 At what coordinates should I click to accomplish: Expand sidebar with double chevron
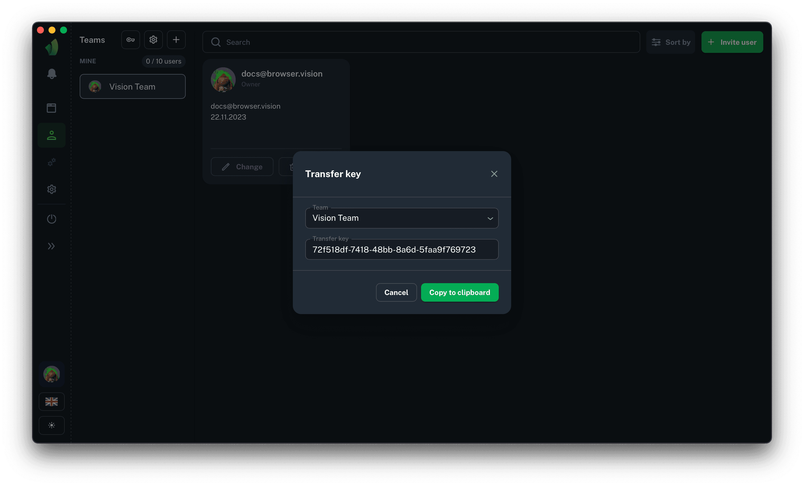[52, 246]
